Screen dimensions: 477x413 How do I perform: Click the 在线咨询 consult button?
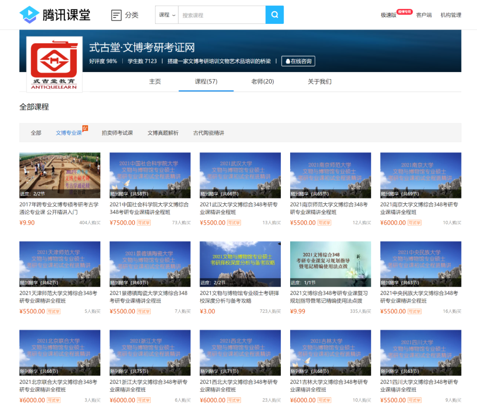click(297, 61)
